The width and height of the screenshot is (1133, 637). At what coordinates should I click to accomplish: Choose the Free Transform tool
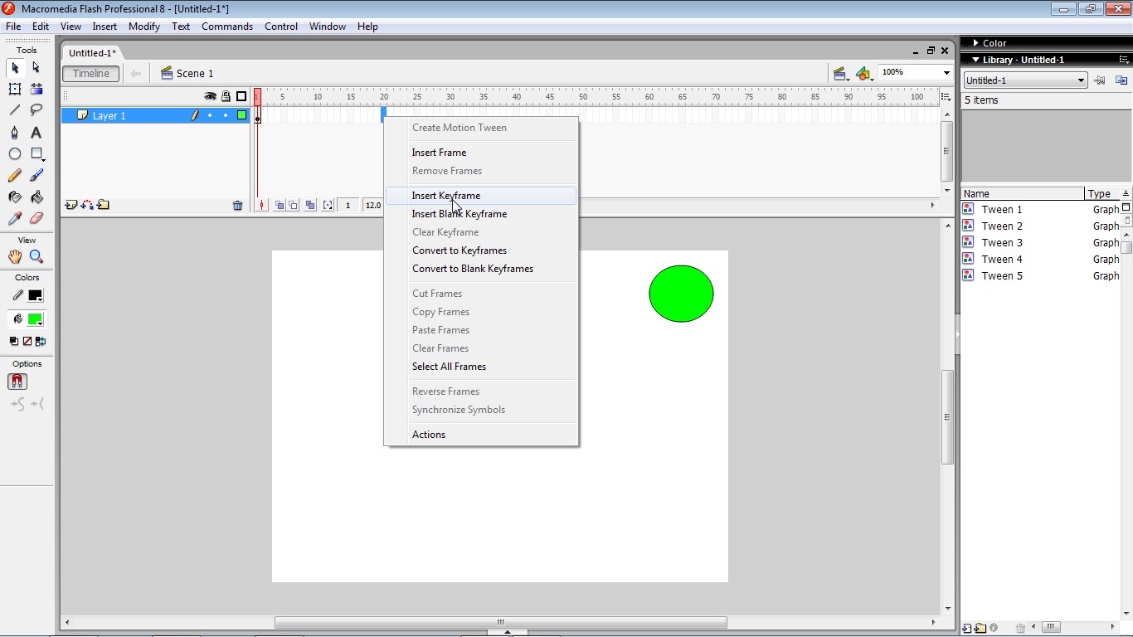click(15, 89)
